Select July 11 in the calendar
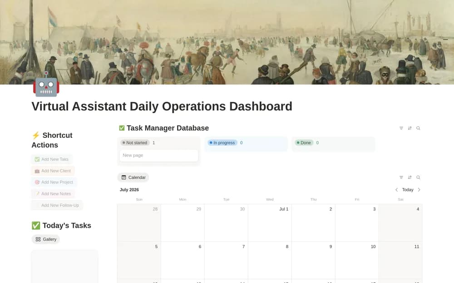 (400, 260)
